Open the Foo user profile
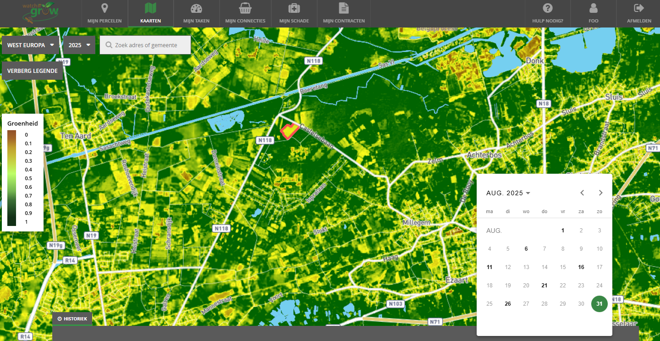 (594, 8)
